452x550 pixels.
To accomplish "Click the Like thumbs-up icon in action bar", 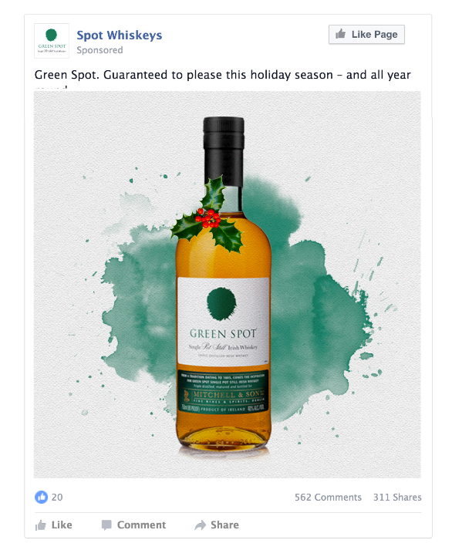I will (41, 525).
